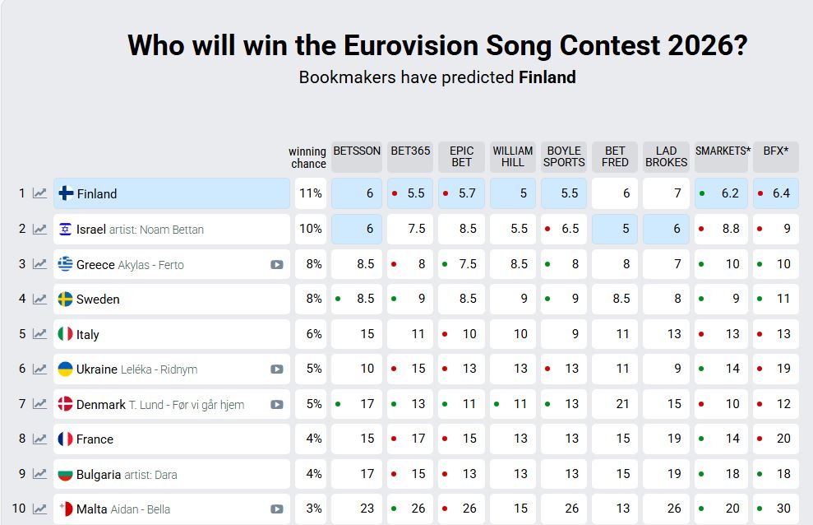Click the trend chart icon beside Malta
The height and width of the screenshot is (525, 813).
[39, 509]
